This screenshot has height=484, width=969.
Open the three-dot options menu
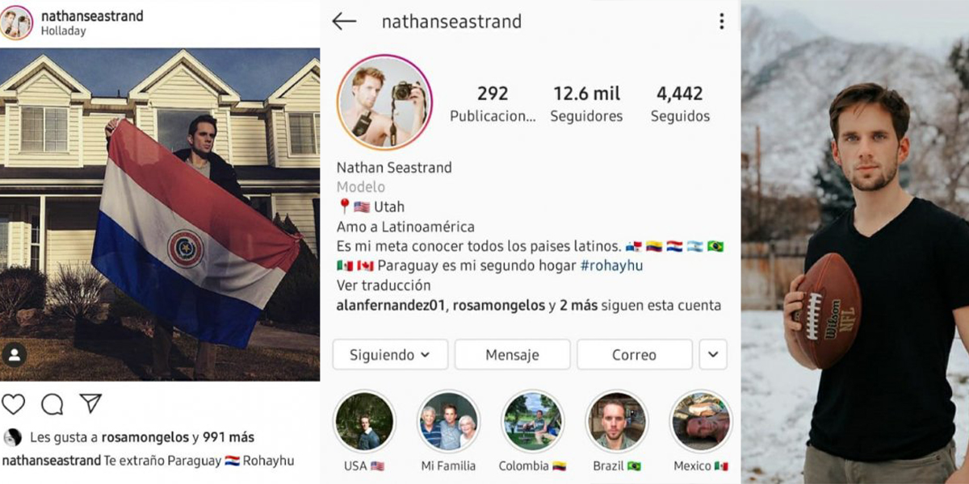[x=721, y=22]
